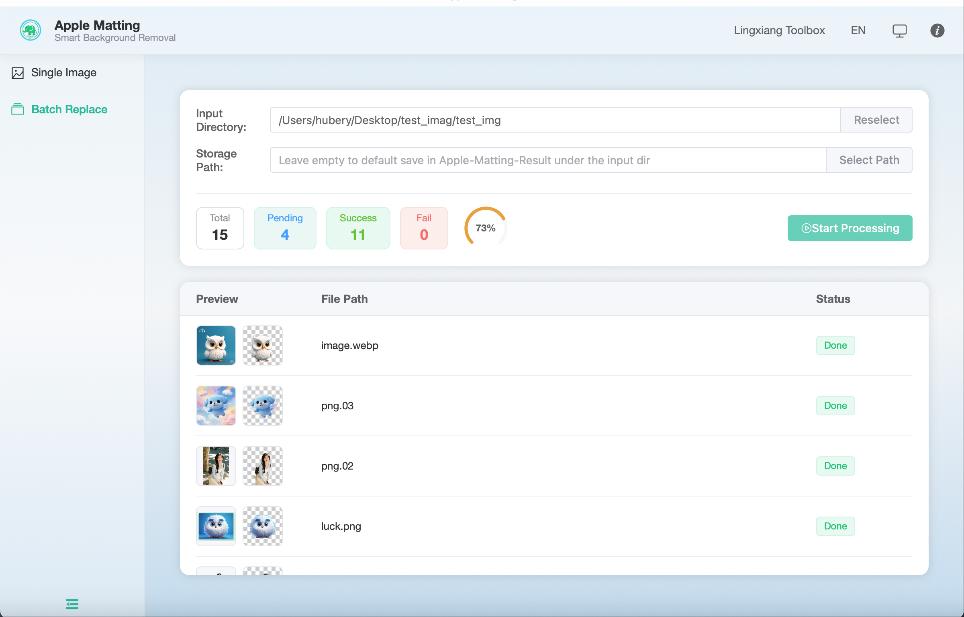Click the monitor display icon
The width and height of the screenshot is (964, 617).
899,31
